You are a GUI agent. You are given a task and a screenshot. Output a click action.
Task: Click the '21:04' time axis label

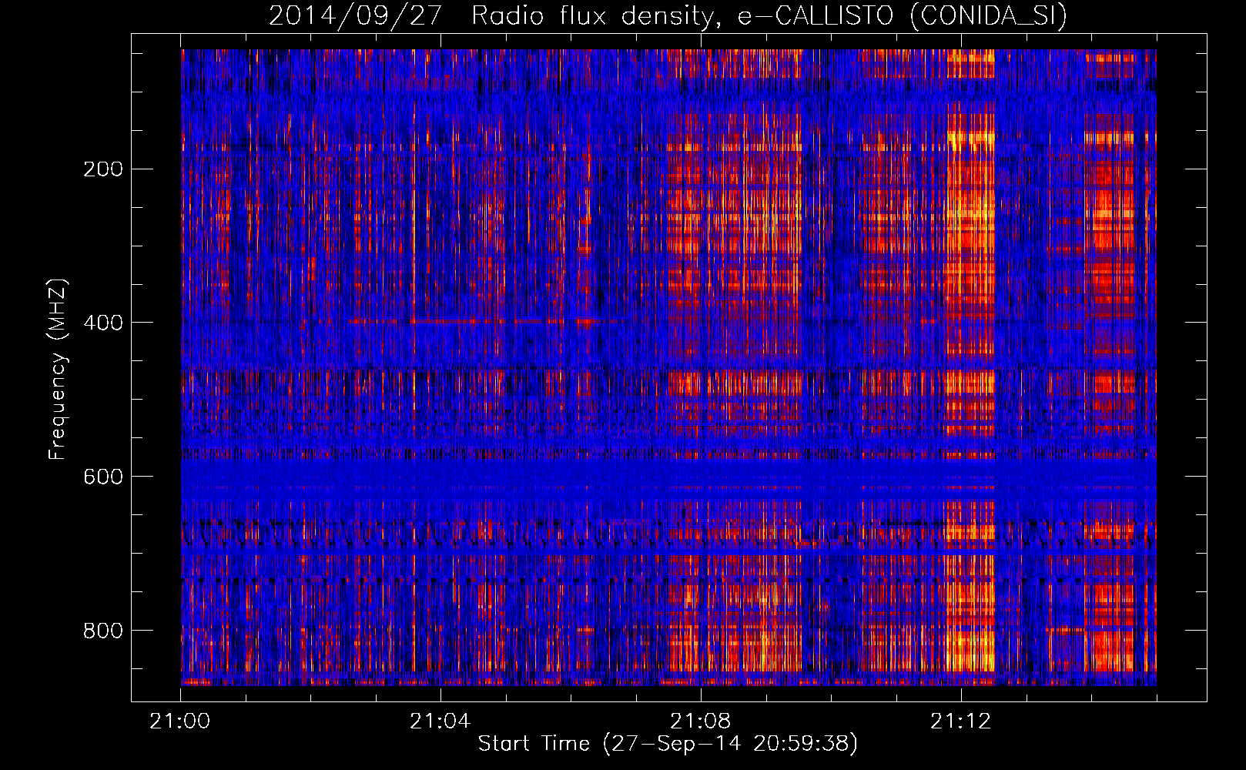440,721
